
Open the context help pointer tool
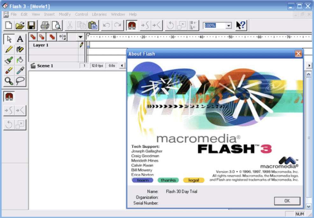(x=240, y=25)
